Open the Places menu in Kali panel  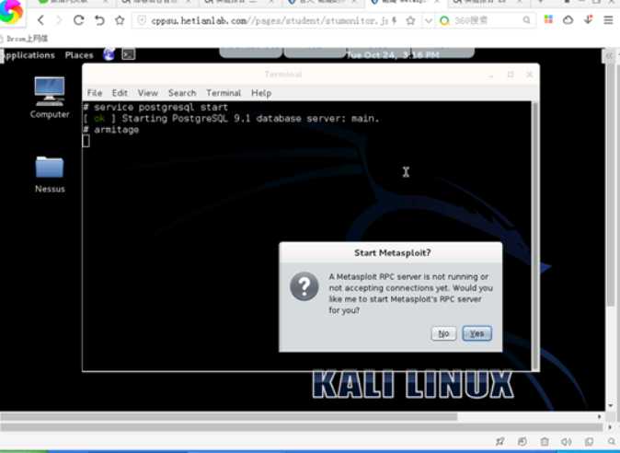[x=79, y=55]
